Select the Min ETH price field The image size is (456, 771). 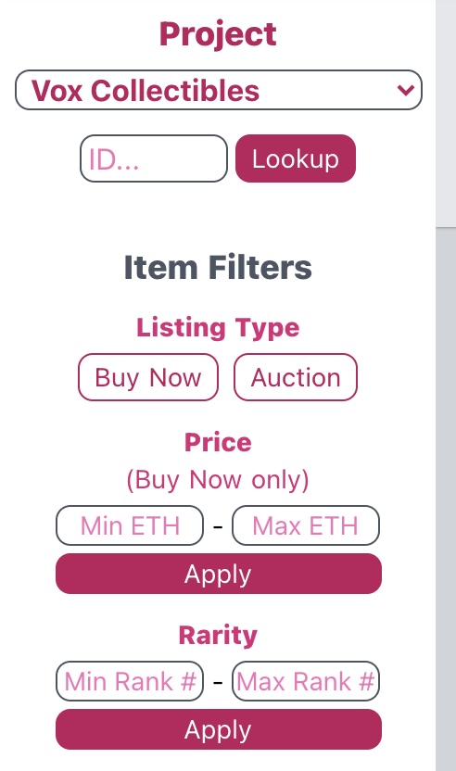[x=130, y=525]
